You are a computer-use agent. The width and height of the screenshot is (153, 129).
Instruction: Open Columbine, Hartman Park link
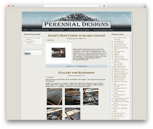tap(120, 82)
